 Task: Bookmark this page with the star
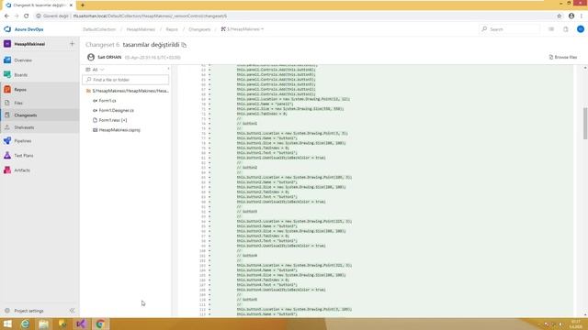point(560,16)
